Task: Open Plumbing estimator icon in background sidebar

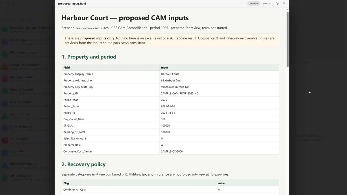Action: click(x=5, y=54)
